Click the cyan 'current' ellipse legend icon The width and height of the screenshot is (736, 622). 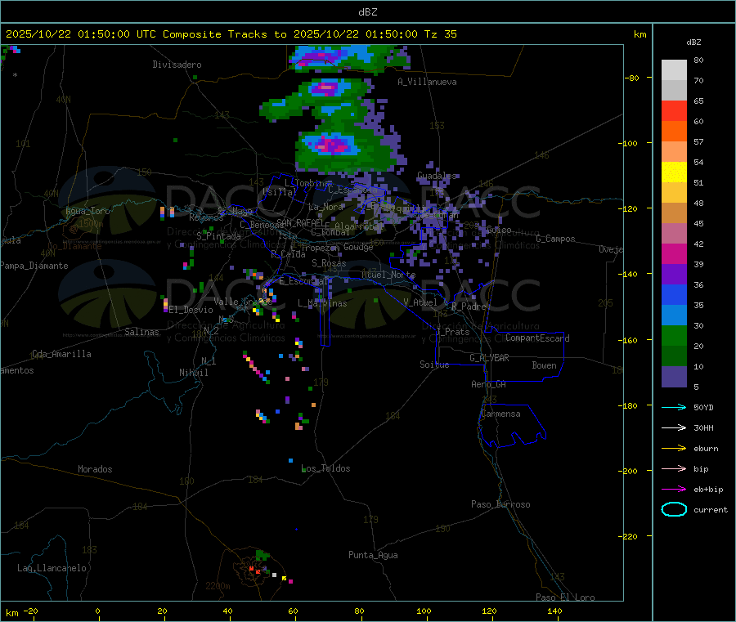pyautogui.click(x=674, y=509)
